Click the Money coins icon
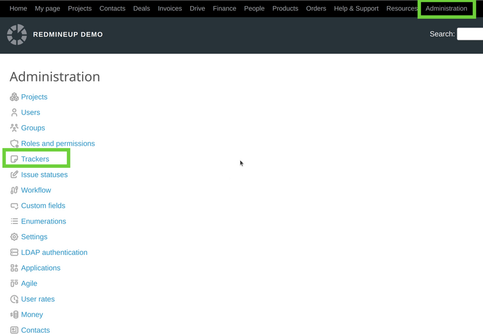The image size is (483, 334). [14, 315]
